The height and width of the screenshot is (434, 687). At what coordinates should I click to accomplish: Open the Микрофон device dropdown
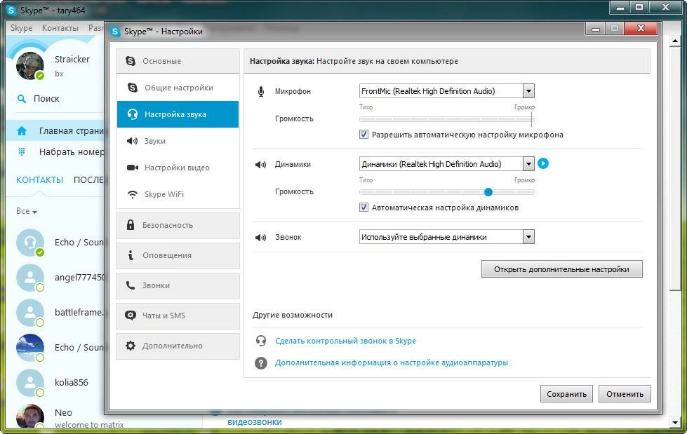(528, 91)
